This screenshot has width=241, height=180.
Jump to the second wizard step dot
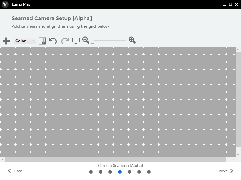pyautogui.click(x=101, y=172)
